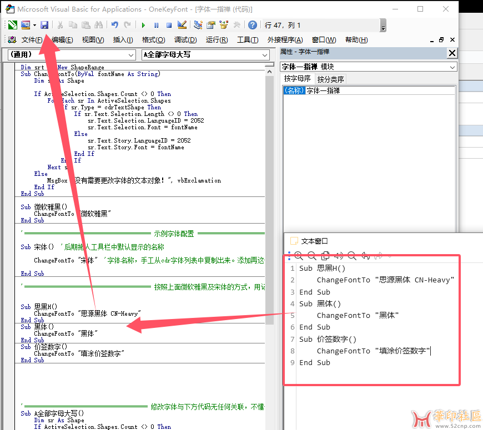Open the 编辑(E) menu
The height and width of the screenshot is (430, 483).
[62, 40]
